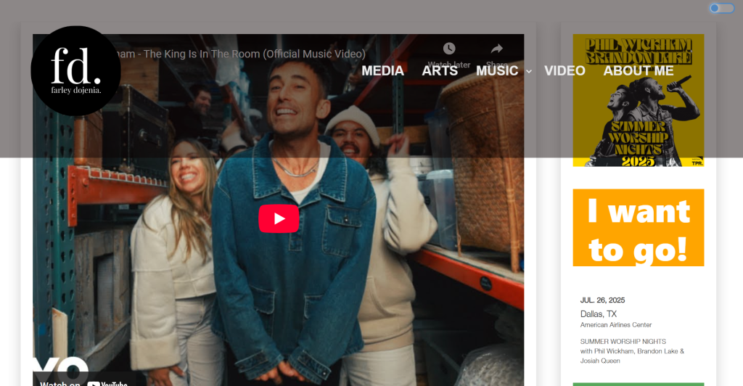Select the Dallas, TX event text
This screenshot has width=743, height=386.
click(x=599, y=314)
